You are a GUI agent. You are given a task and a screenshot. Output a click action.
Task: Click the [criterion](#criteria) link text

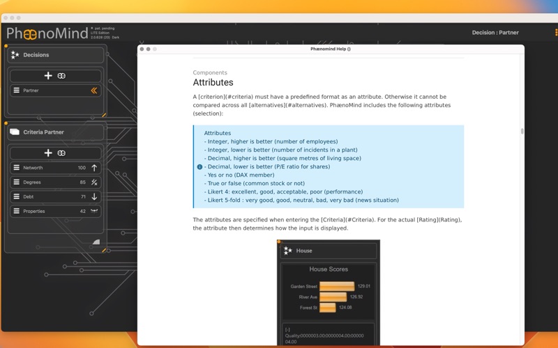pos(225,97)
